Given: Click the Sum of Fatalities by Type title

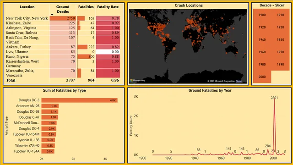Looking at the screenshot, I should (x=64, y=90).
